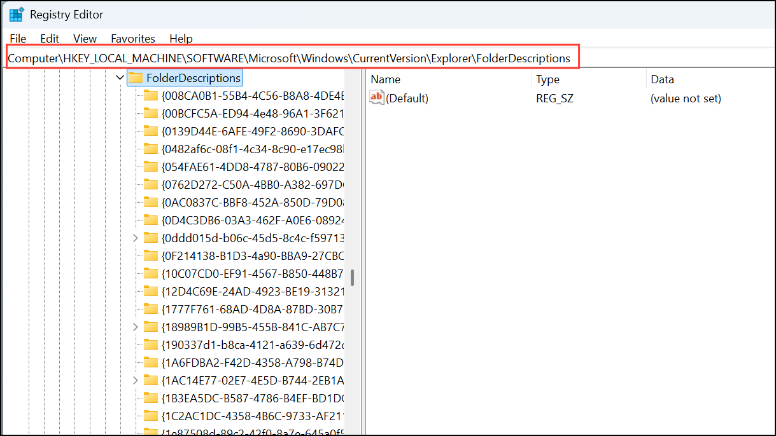
Task: Open the Favorites menu
Action: click(x=133, y=39)
